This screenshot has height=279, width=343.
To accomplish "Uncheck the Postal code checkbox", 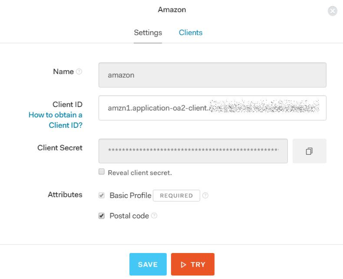I will point(102,216).
